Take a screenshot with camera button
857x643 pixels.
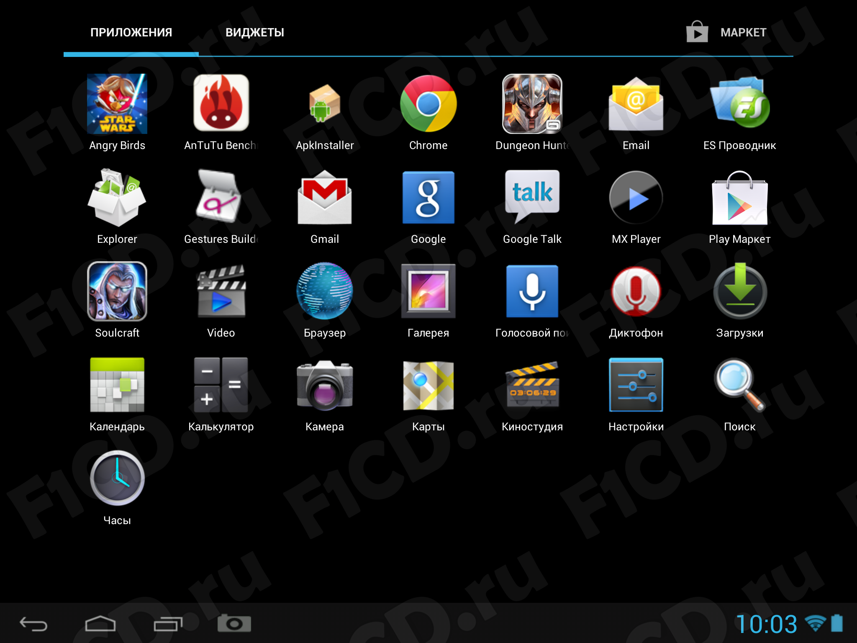[x=234, y=624]
